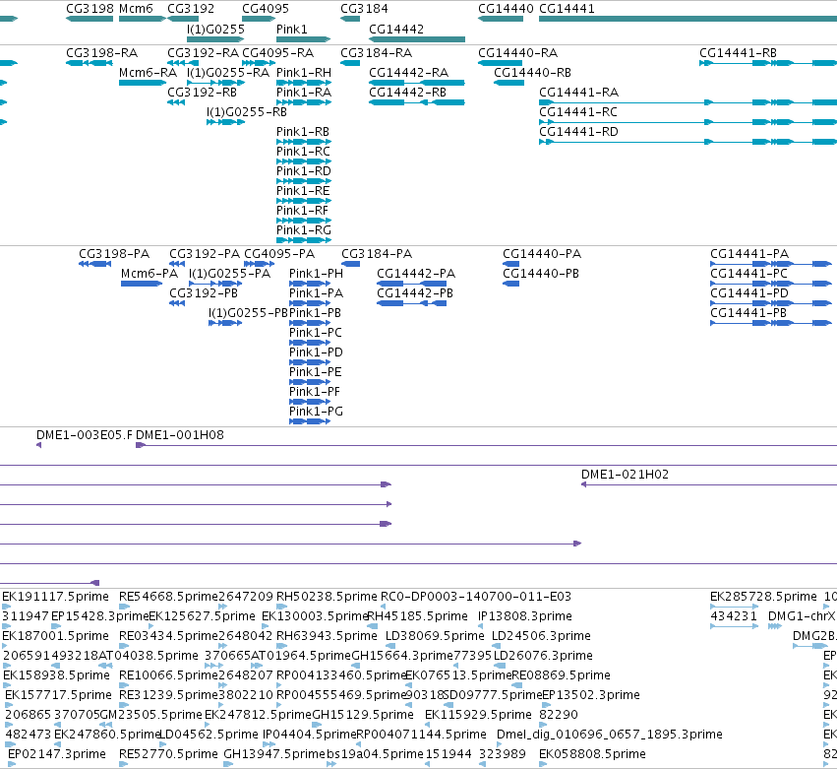
Task: Select protein CG3198-PA
Action: pyautogui.click(x=114, y=254)
